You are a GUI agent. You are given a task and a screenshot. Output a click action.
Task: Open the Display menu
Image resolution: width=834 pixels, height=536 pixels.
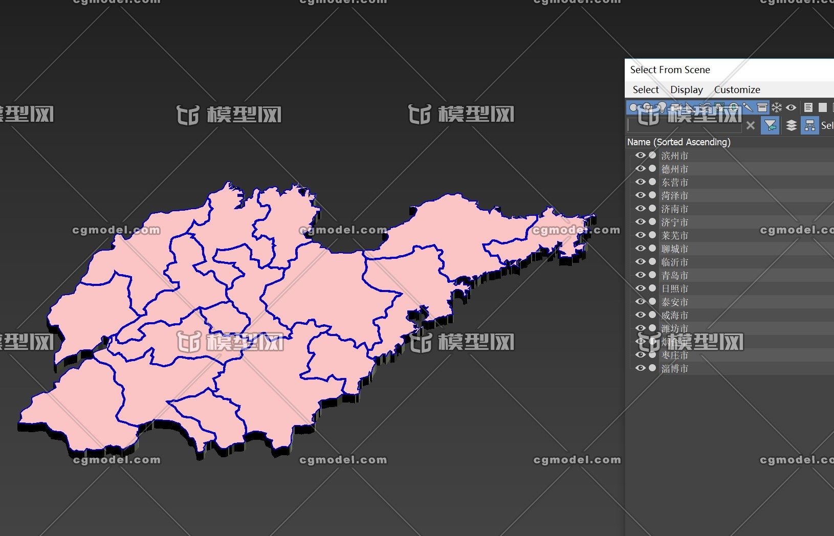pos(687,90)
